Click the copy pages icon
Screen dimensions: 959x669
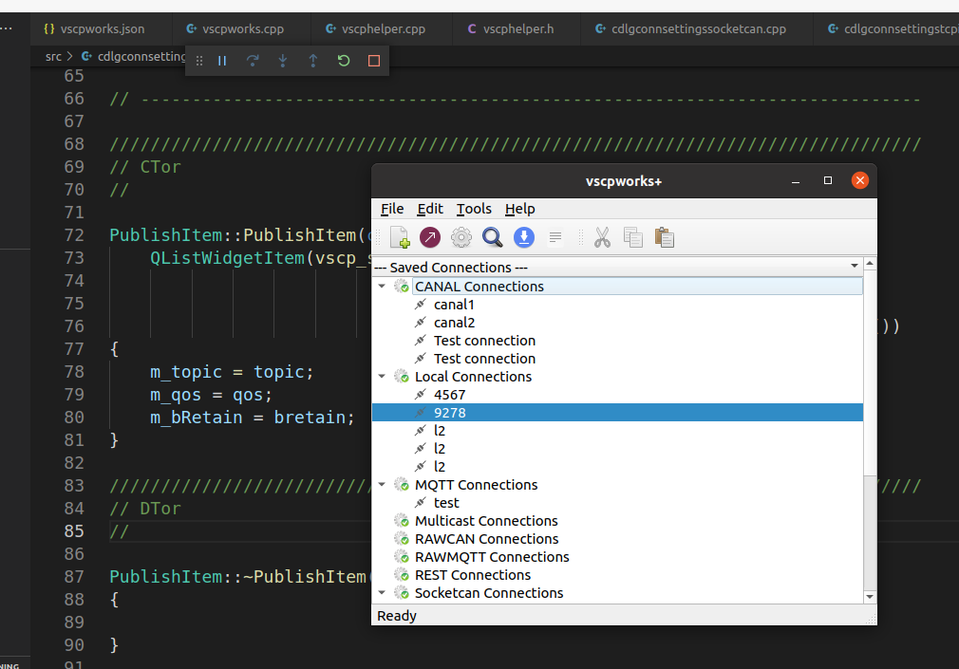pyautogui.click(x=633, y=237)
